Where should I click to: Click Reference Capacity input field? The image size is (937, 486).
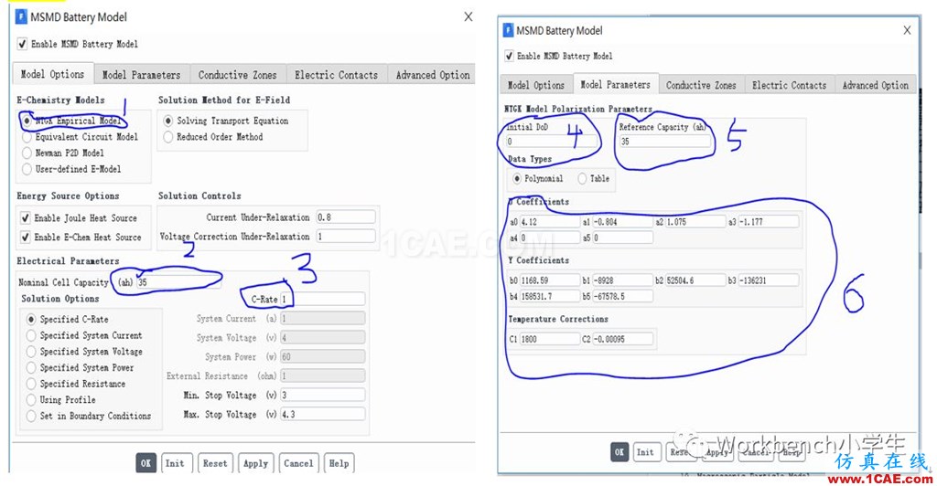click(665, 142)
